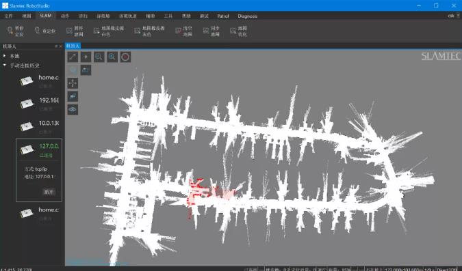Select the 192.168 robot entry

[39, 104]
